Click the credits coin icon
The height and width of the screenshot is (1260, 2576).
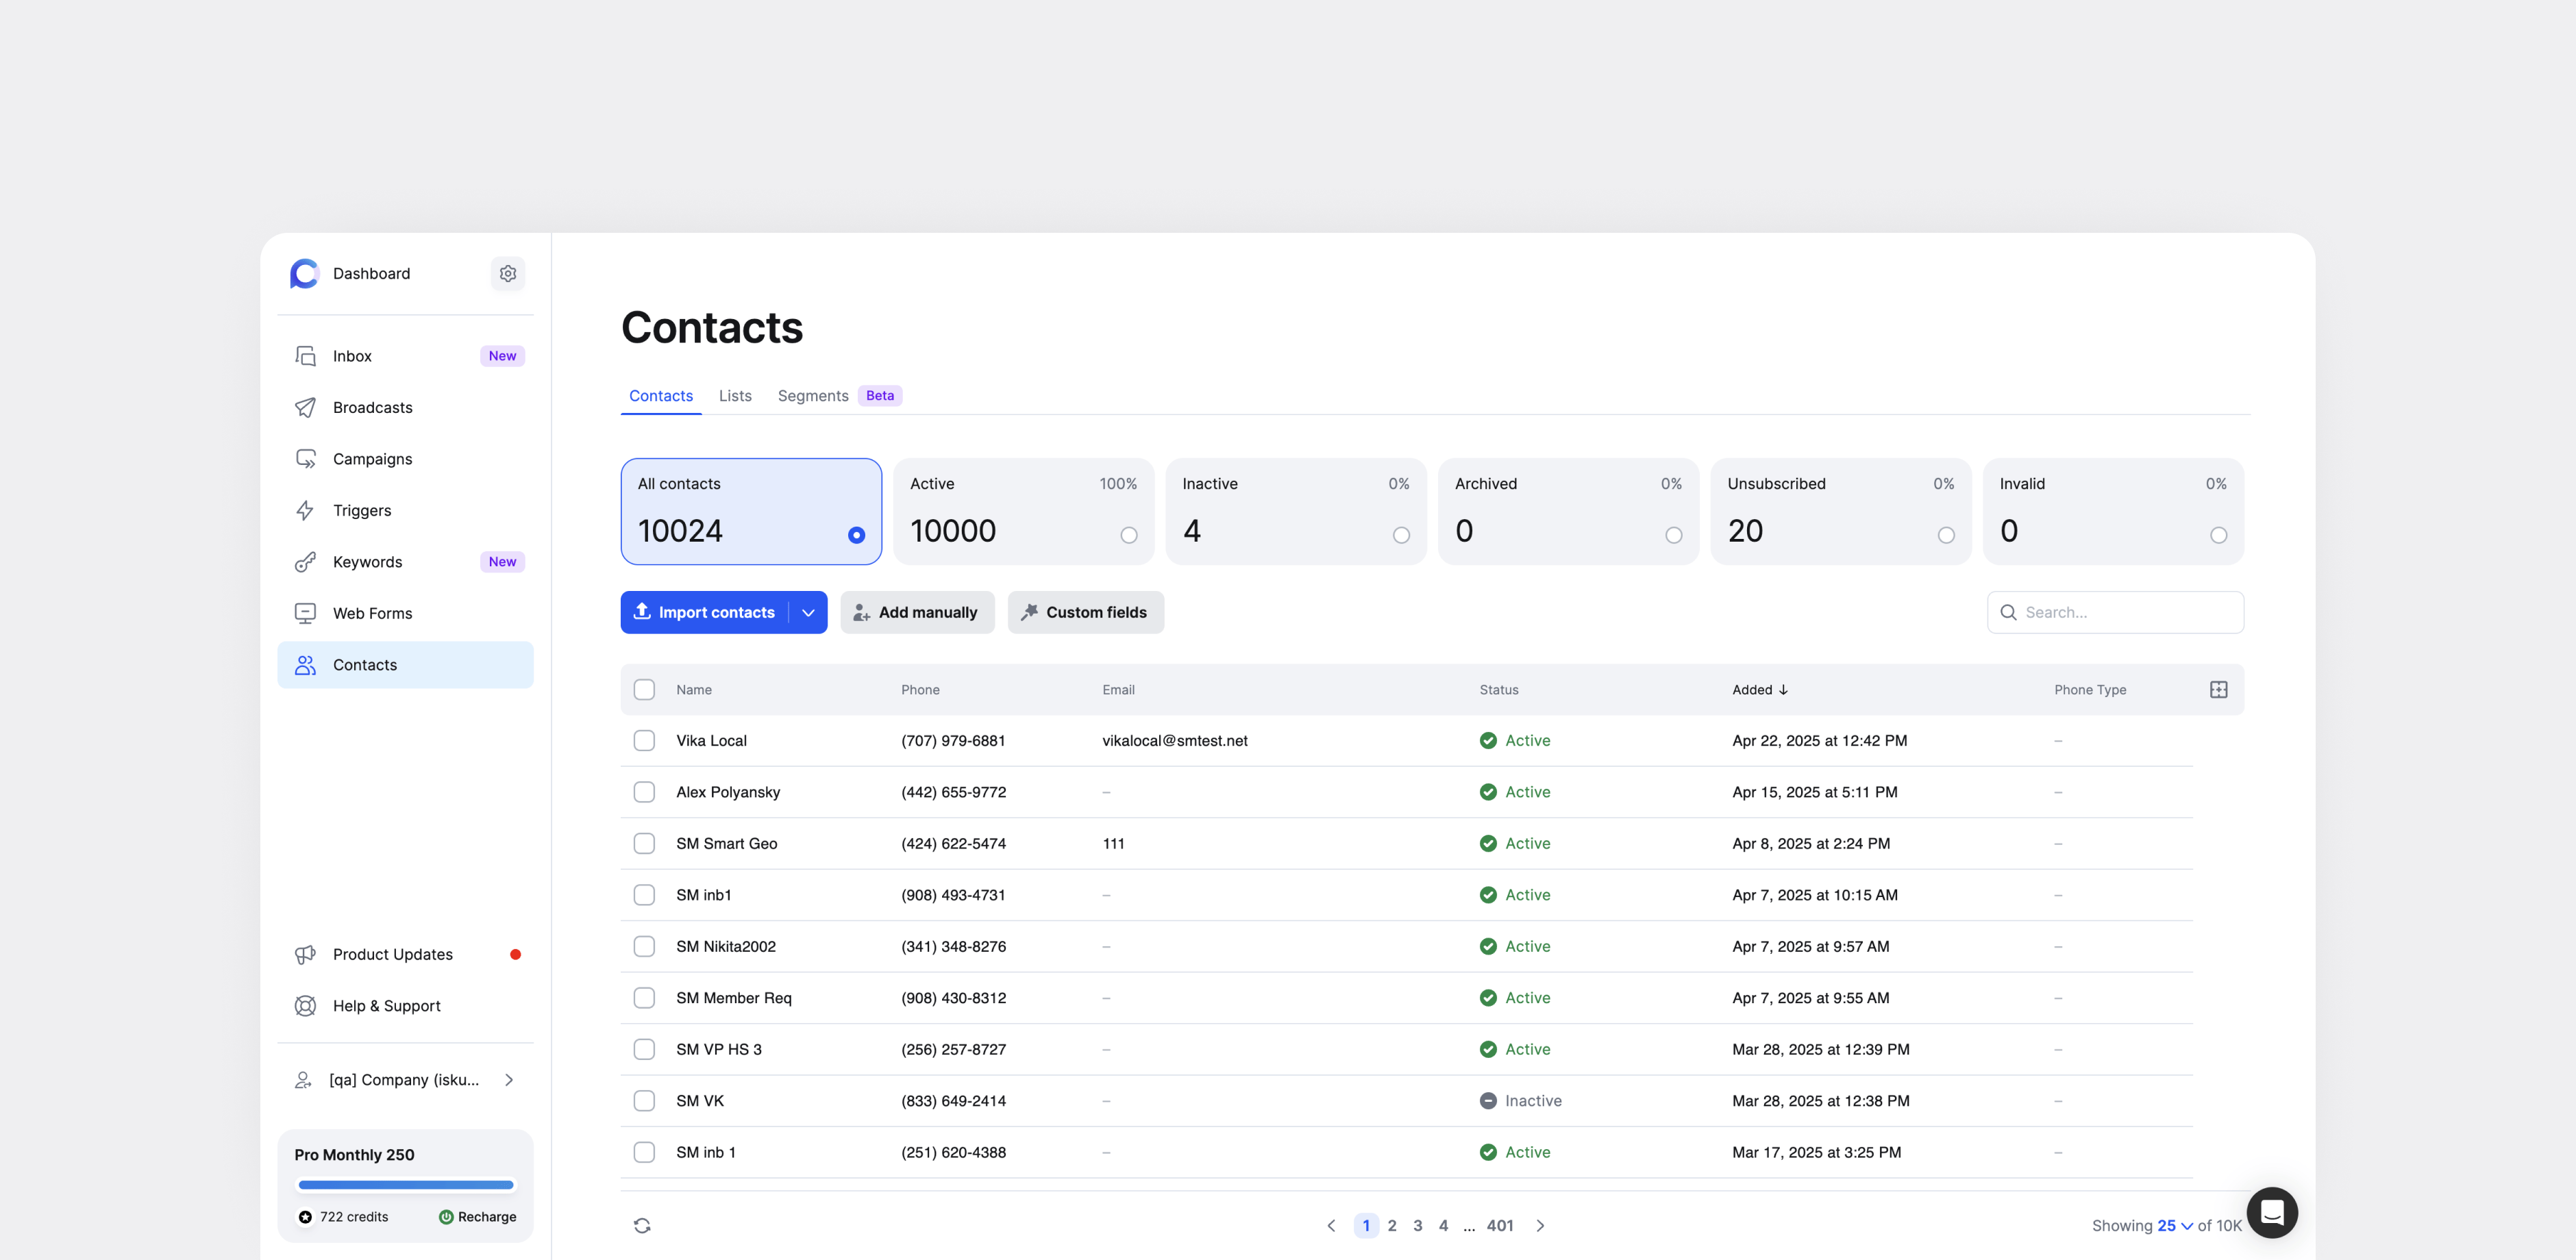305,1217
